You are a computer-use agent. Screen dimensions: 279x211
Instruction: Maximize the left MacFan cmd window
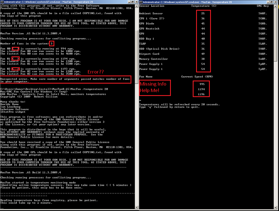132,2
